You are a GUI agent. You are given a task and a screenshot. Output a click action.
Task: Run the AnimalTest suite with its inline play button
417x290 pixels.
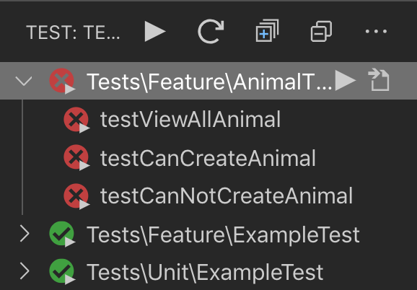[x=346, y=80]
